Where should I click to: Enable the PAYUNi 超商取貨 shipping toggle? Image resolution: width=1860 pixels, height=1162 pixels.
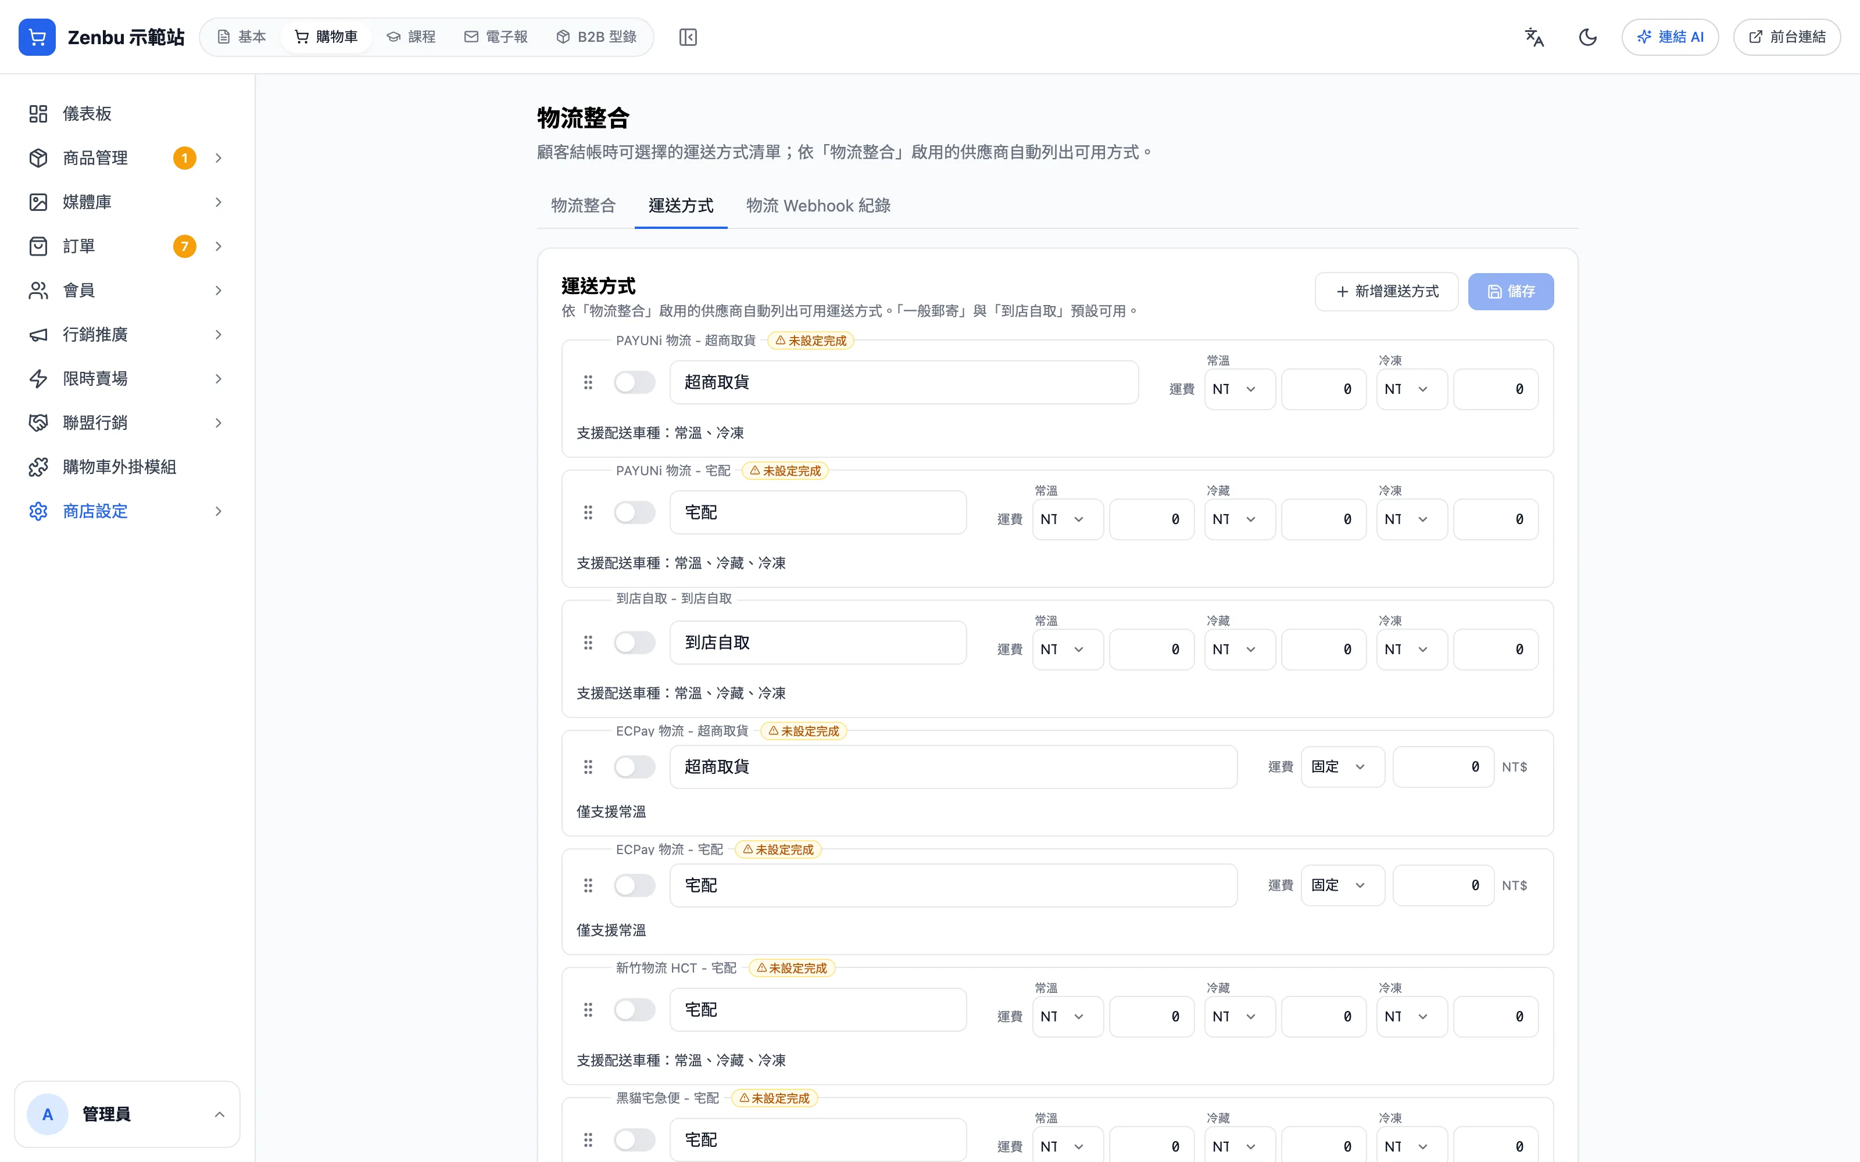pyautogui.click(x=634, y=382)
